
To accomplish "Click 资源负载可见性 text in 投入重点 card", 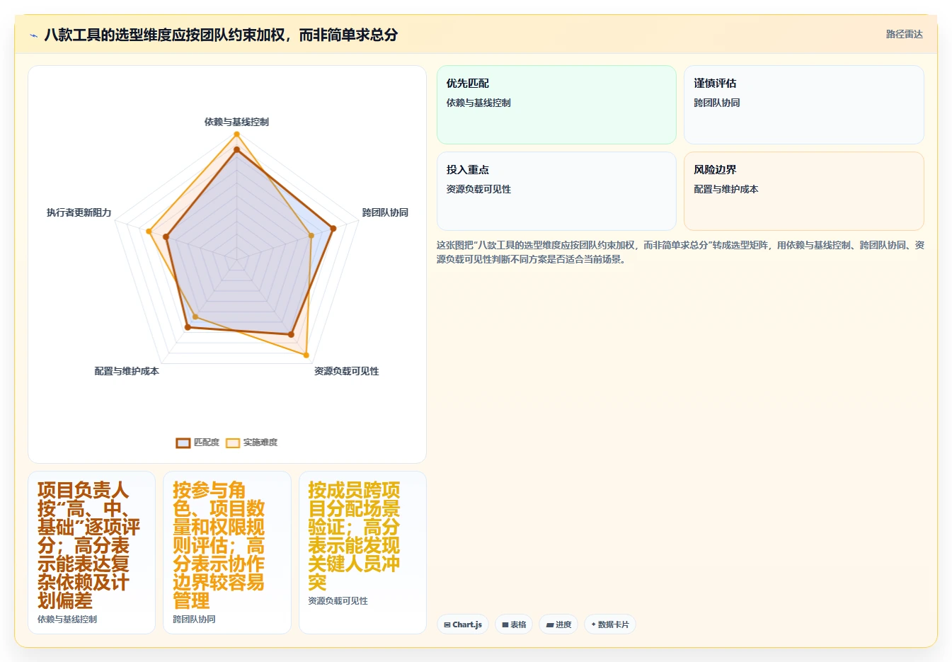I will pyautogui.click(x=478, y=189).
